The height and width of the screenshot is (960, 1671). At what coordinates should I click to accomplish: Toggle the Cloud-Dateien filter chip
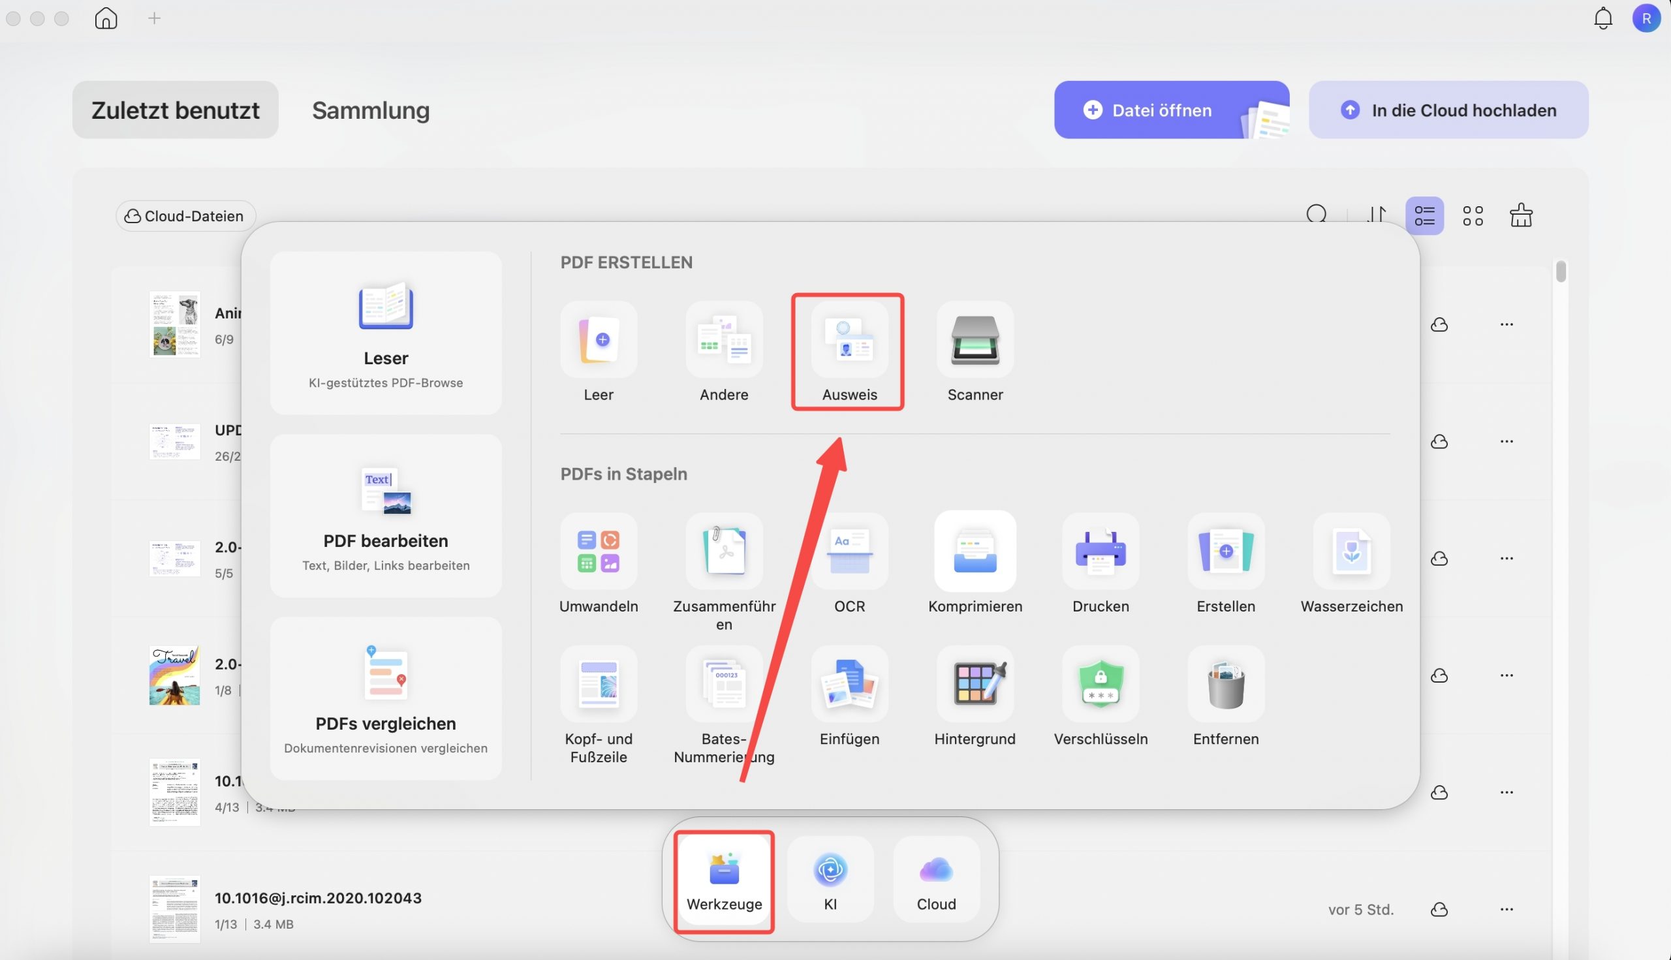[x=185, y=216]
